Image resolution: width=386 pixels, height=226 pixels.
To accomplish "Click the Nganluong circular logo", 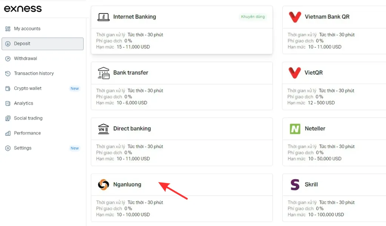I will [x=104, y=185].
